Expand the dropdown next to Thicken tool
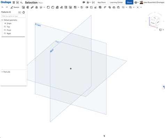 point(44,7)
